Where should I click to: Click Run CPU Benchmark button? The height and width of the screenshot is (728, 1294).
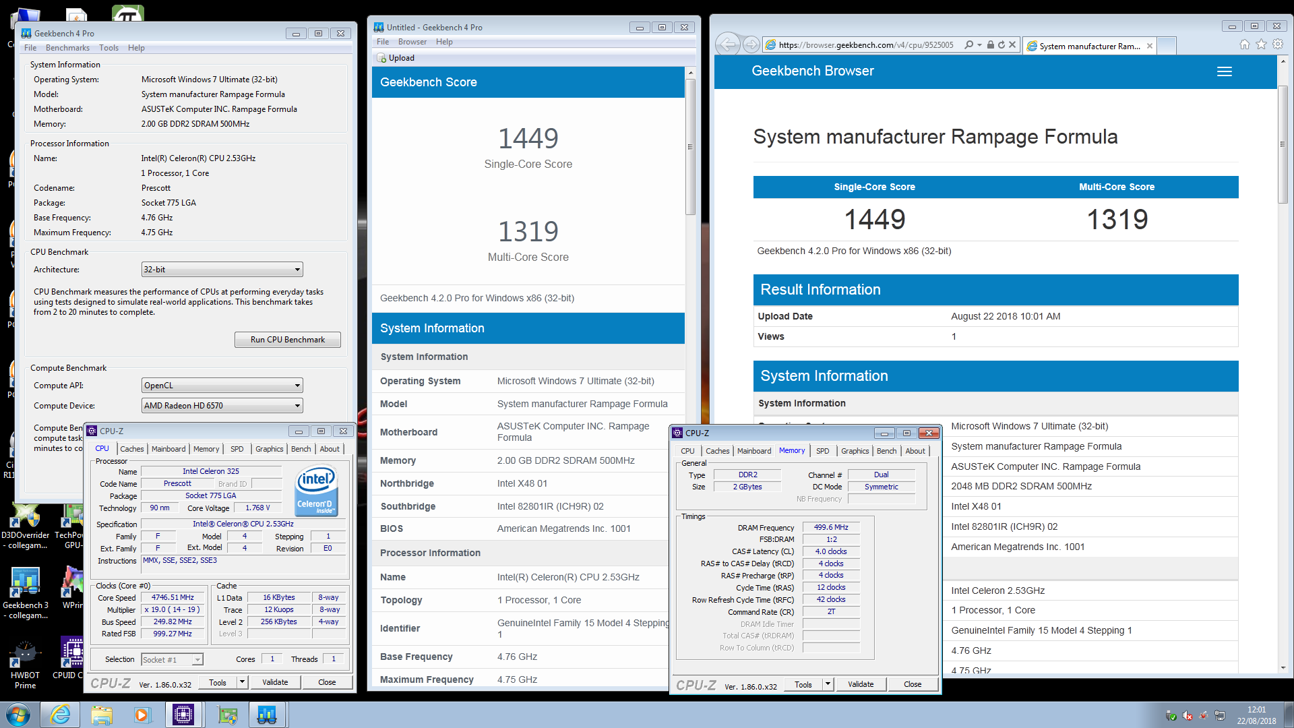coord(288,340)
